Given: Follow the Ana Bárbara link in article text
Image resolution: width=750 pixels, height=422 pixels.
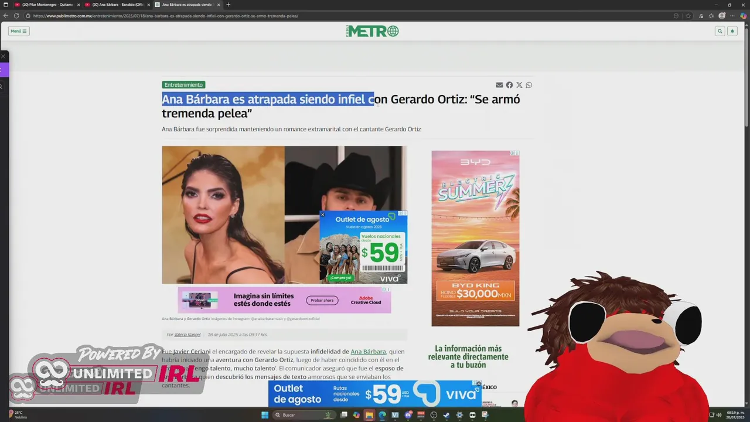Looking at the screenshot, I should click(368, 352).
